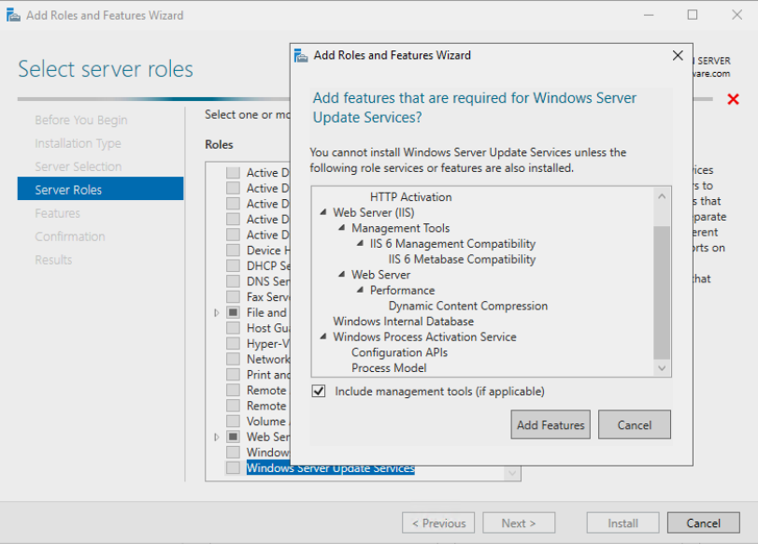Expand the File and Storage Services role
758x544 pixels.
click(x=216, y=312)
